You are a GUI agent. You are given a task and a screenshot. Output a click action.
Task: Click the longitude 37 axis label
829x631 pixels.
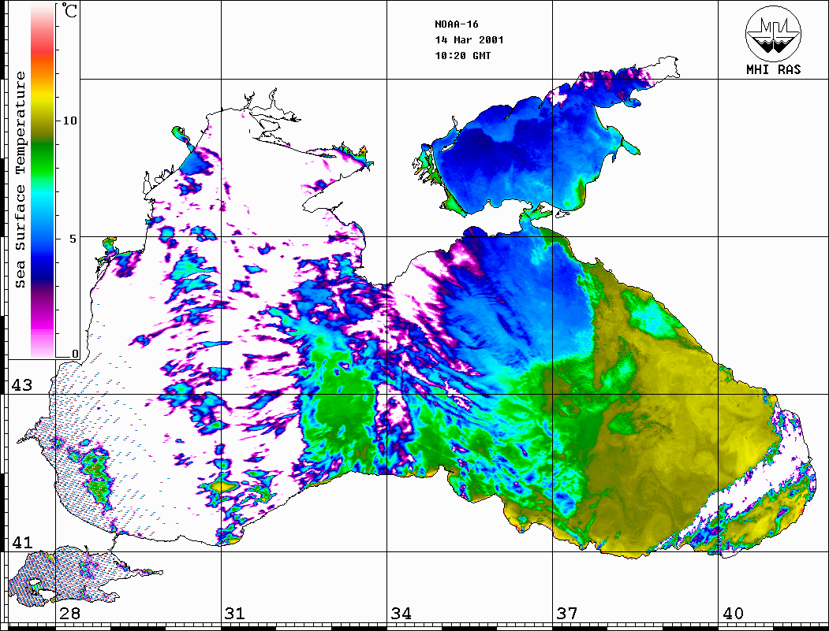coord(567,613)
